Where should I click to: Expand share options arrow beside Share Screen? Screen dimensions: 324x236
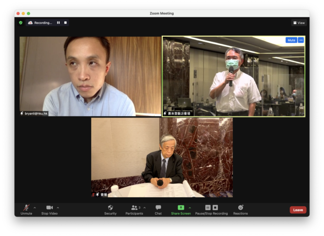point(189,208)
